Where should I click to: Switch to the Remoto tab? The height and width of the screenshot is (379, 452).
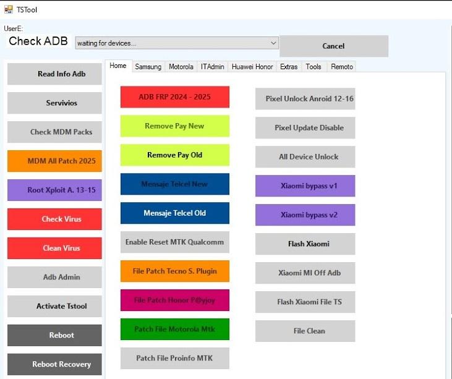point(342,67)
